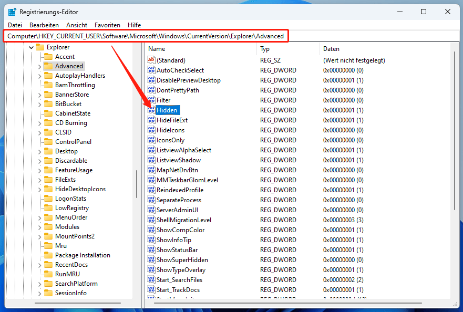The width and height of the screenshot is (463, 312).
Task: Select the HideDesktopIcons key in tree
Action: click(x=80, y=189)
